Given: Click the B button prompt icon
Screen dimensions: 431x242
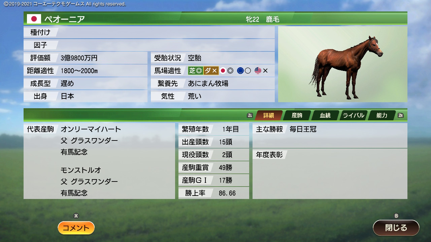Looking at the screenshot, I should [396, 216].
